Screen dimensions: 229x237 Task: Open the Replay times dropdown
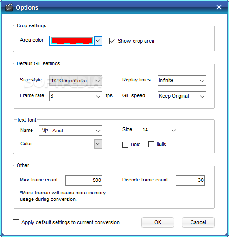click(182, 81)
